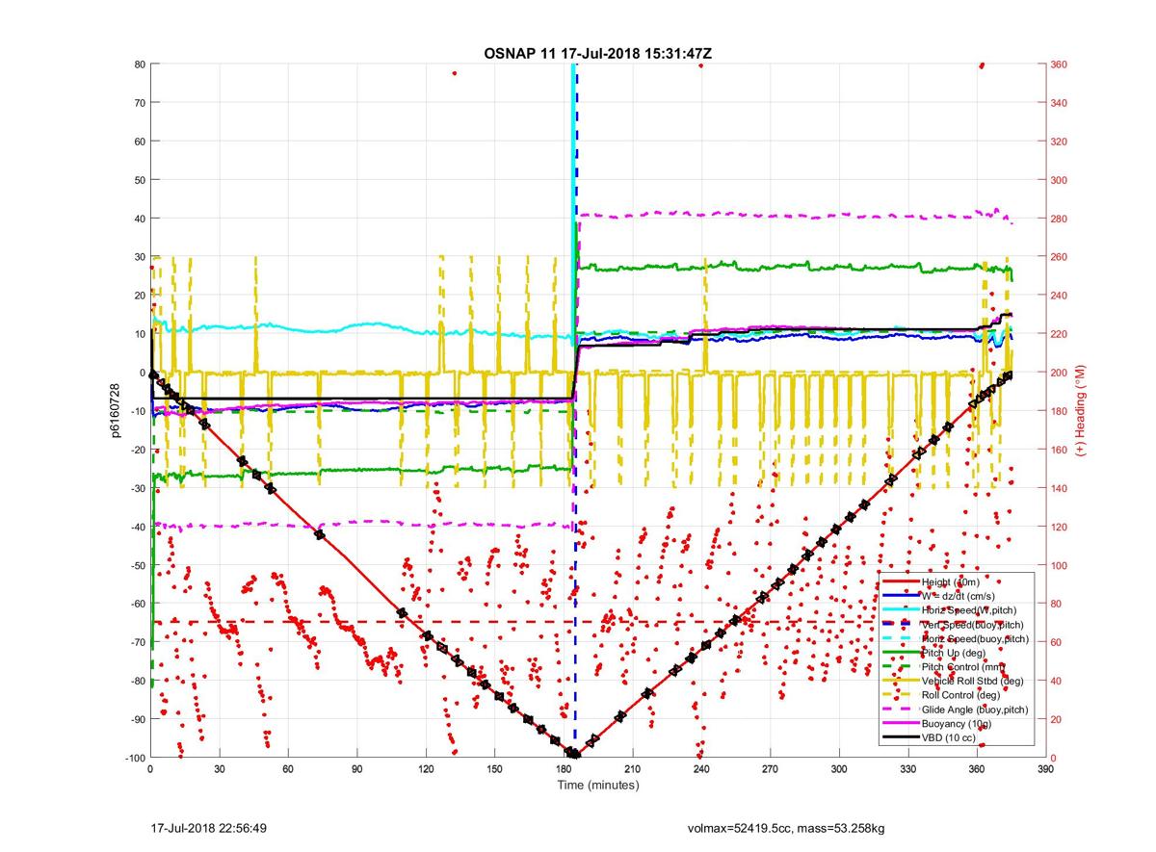Click the right heading-axis tick label '100'
1156x852 pixels.
(1060, 565)
